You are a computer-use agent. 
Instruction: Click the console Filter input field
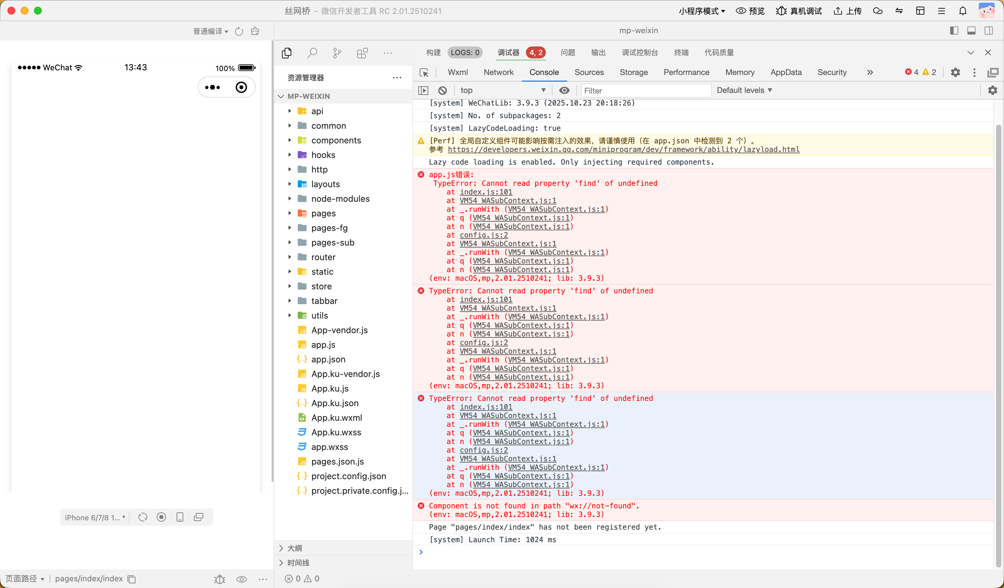(x=645, y=90)
